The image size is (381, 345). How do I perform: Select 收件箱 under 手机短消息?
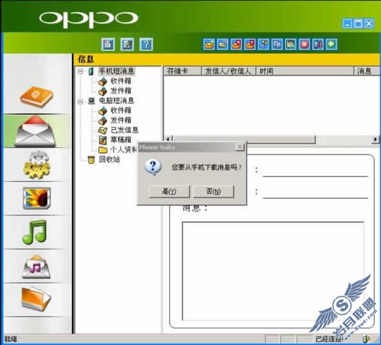[121, 81]
